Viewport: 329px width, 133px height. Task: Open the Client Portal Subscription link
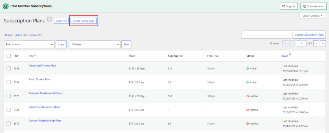tap(44, 107)
